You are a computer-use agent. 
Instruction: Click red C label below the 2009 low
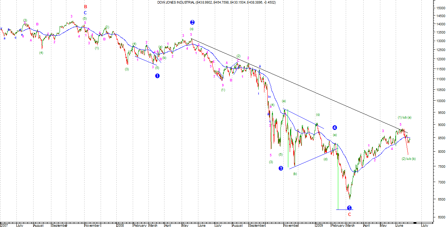point(349,215)
